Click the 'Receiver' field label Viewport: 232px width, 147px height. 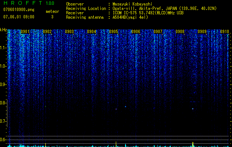point(75,13)
